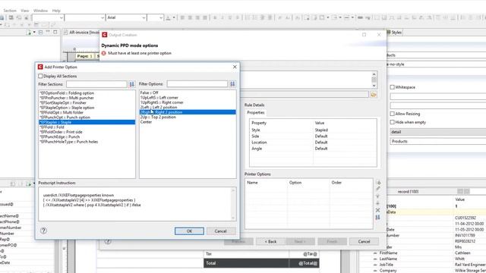
Task: Click the 'Order' column header in Printer Options
Action: coord(336,183)
